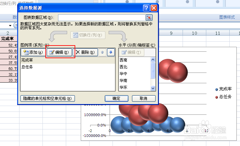Open 隐藏的单元格和空单元格 settings
This screenshot has height=146, width=240.
[x=48, y=99]
